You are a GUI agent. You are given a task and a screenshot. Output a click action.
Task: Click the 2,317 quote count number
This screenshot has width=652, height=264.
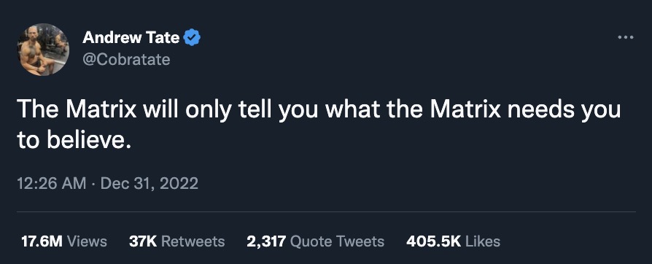pos(266,241)
